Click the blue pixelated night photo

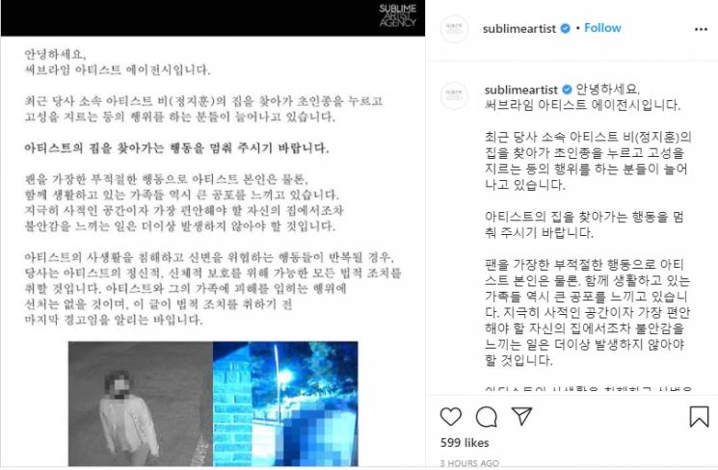click(x=285, y=404)
